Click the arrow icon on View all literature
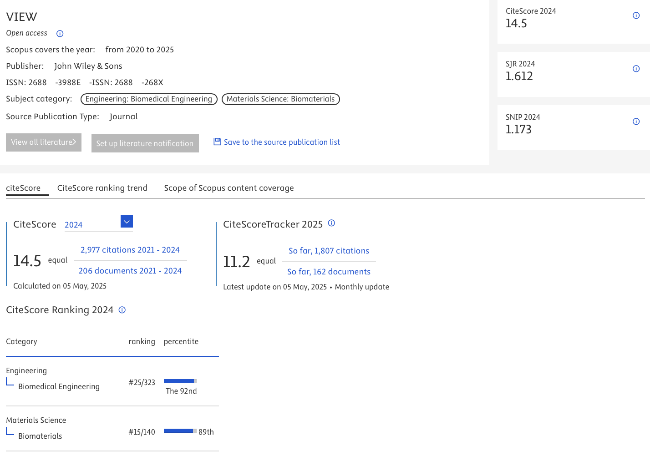The image size is (650, 456). click(74, 142)
